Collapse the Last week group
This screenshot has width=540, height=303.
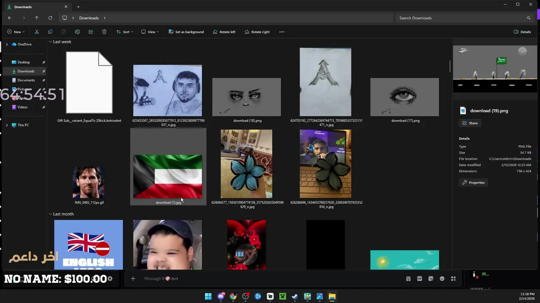click(50, 42)
